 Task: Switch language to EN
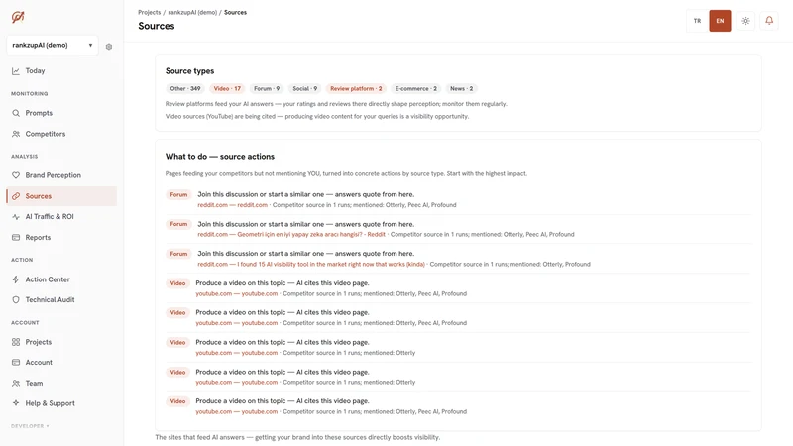pos(720,21)
